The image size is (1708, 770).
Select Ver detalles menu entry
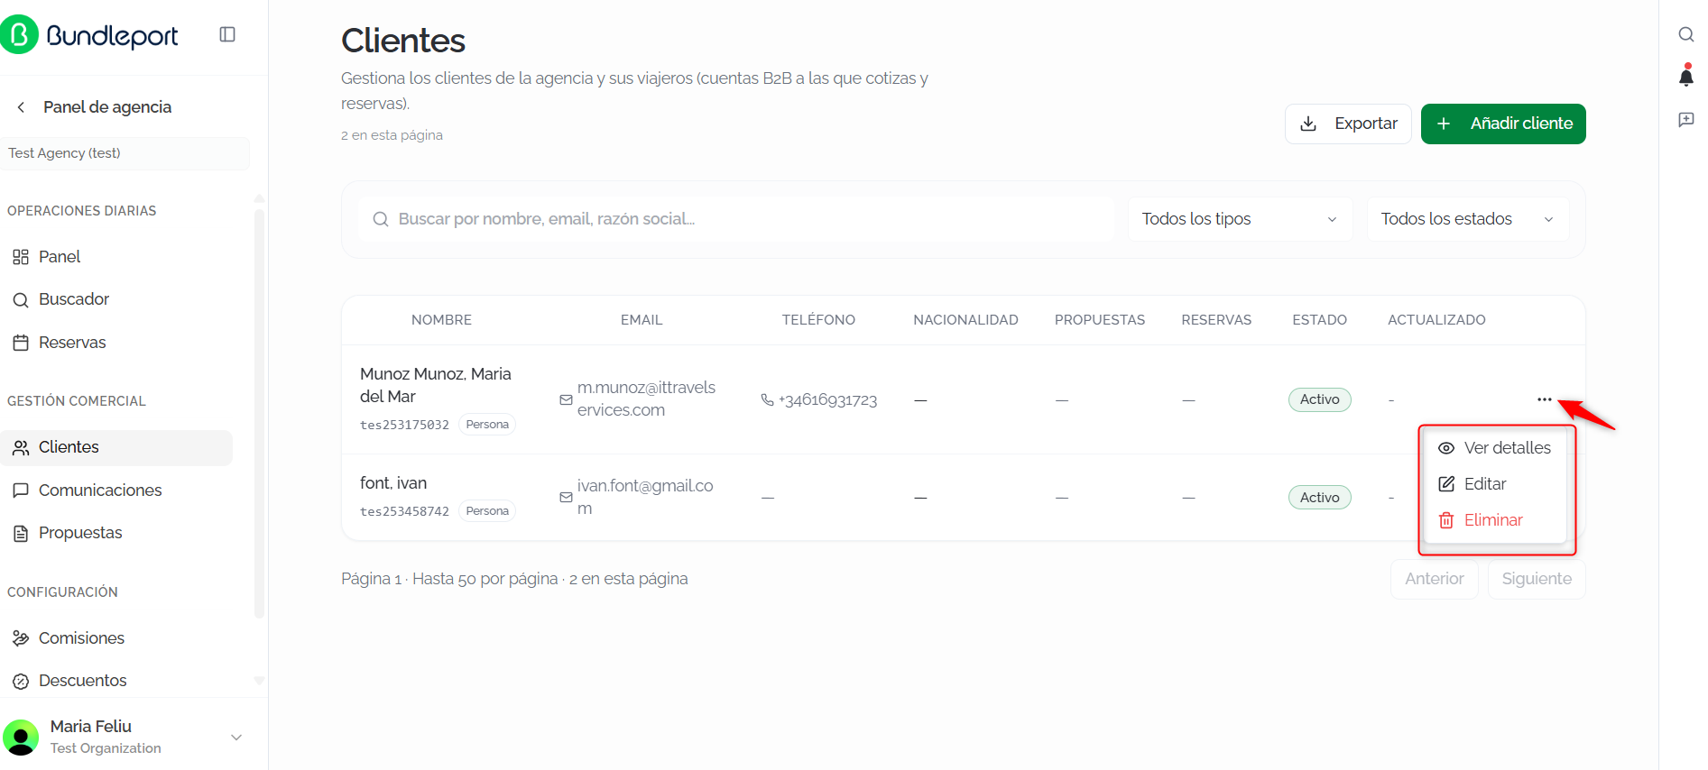(x=1496, y=448)
